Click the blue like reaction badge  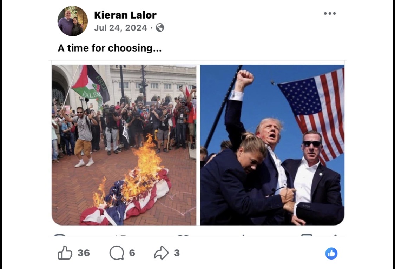[331, 254]
